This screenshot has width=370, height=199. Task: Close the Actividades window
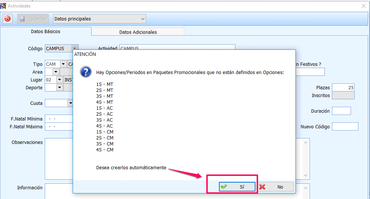(x=364, y=6)
